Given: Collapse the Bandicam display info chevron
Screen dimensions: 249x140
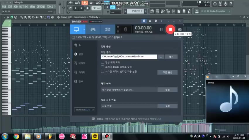Looking at the screenshot, I should click(180, 38).
